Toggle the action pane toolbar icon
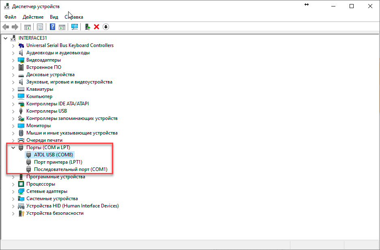Viewport: 380px width, 250px height. 62,27
